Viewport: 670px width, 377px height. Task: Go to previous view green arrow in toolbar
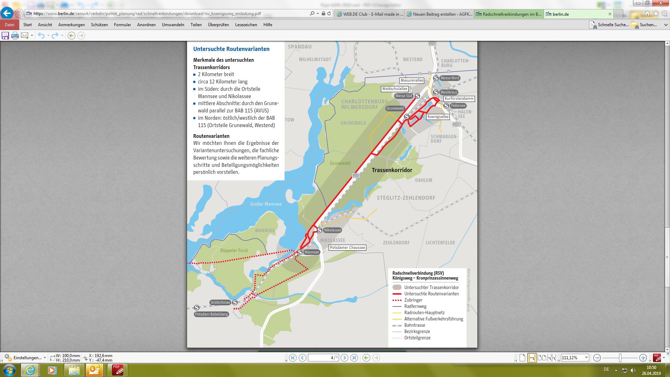pyautogui.click(x=72, y=36)
